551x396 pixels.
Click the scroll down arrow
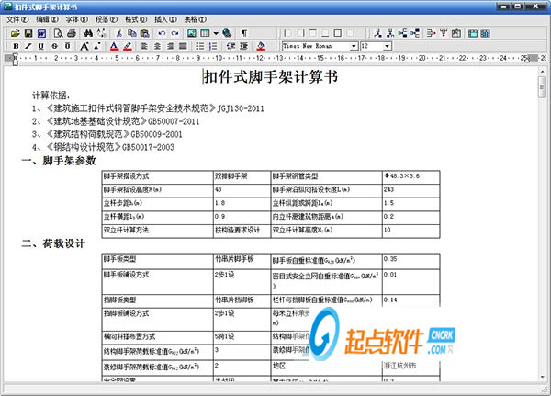click(542, 377)
